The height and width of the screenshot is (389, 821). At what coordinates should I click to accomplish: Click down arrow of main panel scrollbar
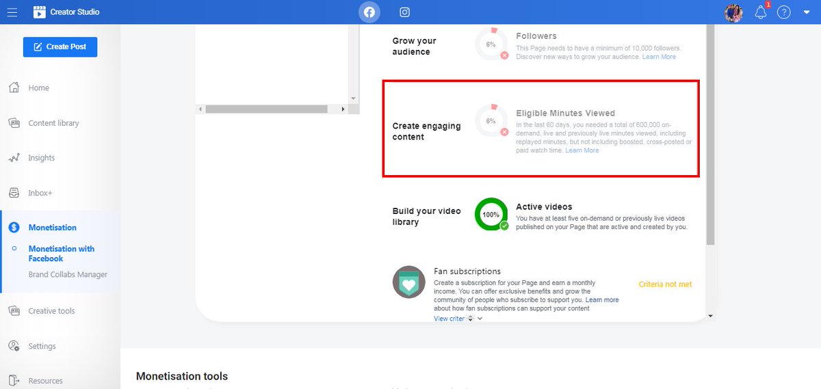pyautogui.click(x=710, y=316)
